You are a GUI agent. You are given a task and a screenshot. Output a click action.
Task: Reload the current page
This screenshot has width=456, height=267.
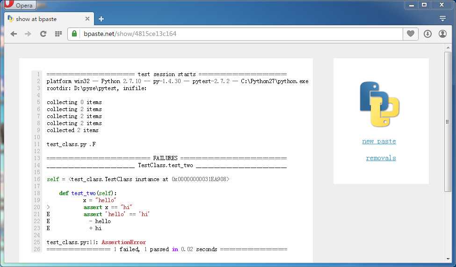(43, 34)
